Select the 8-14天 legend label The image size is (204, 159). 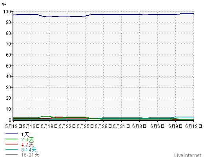click(29, 150)
